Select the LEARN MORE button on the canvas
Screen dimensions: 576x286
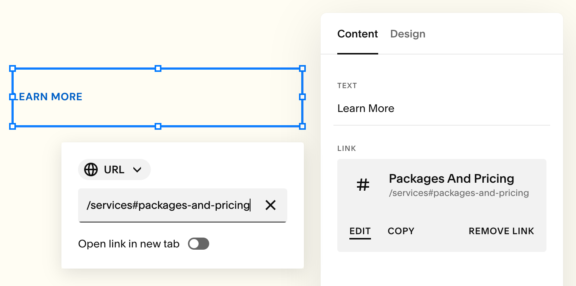50,97
